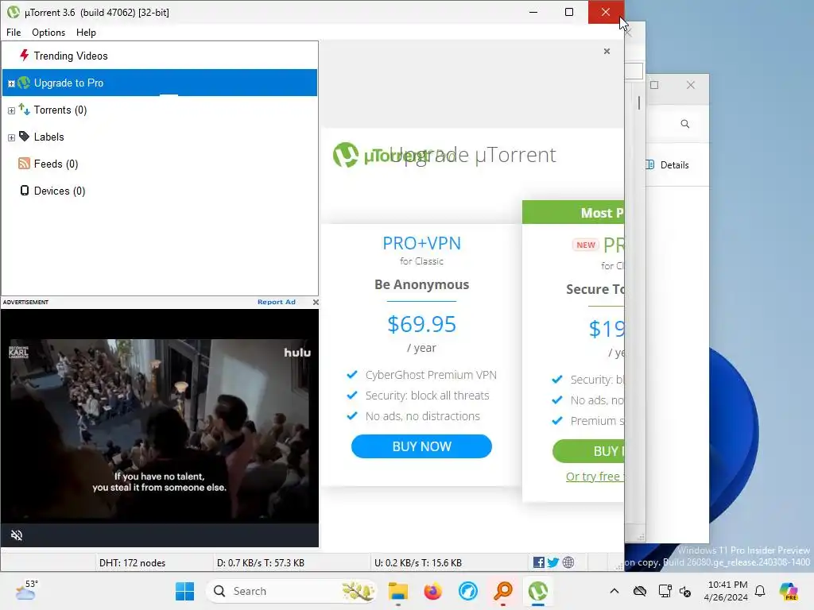Click the download speed status entry
This screenshot has width=814, height=610.
[261, 563]
